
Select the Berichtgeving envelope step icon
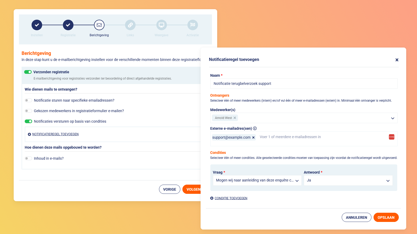pos(99,25)
